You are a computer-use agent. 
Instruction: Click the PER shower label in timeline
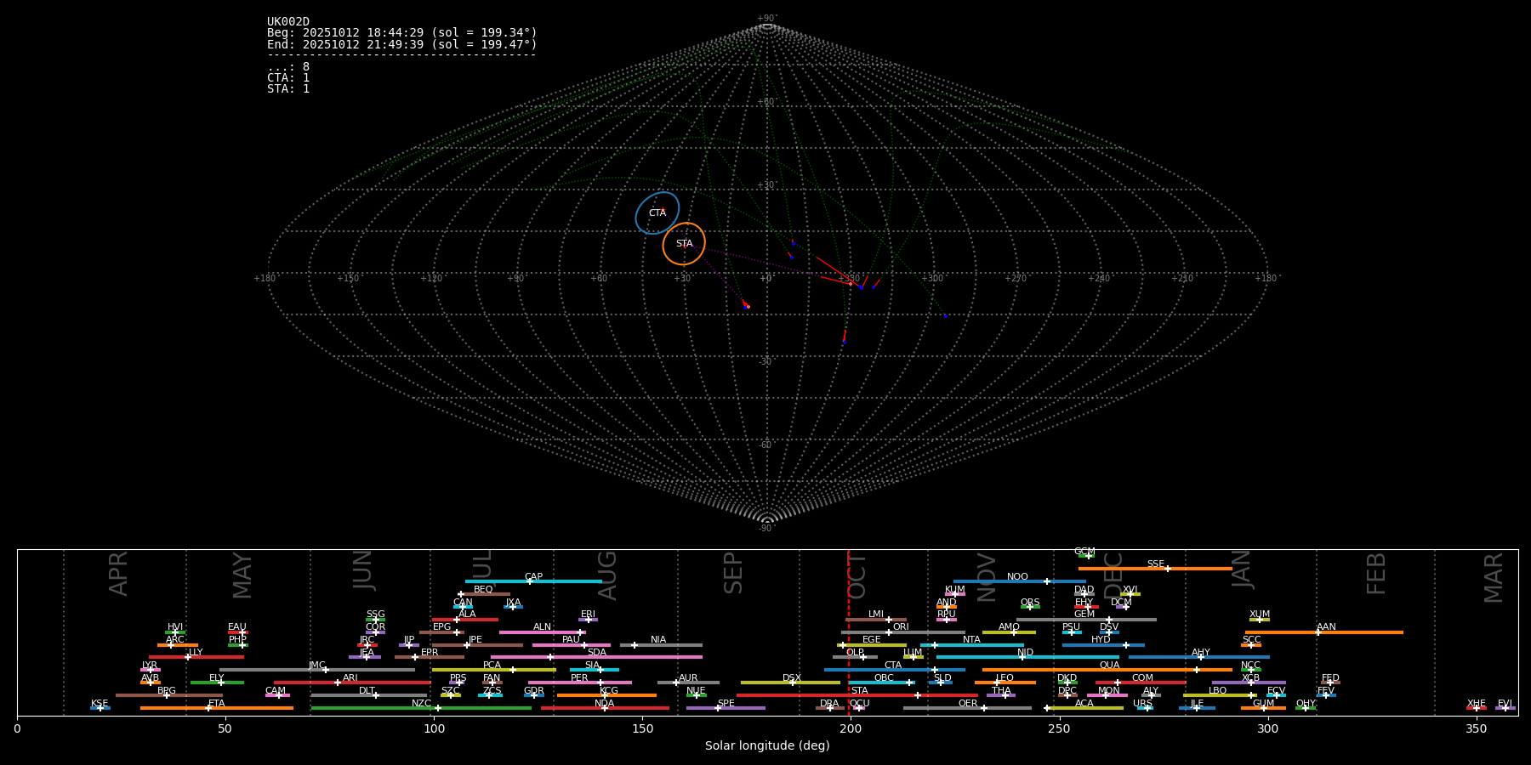click(x=579, y=678)
